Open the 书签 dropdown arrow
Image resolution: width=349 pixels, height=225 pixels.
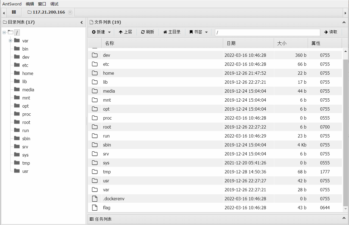click(x=206, y=32)
